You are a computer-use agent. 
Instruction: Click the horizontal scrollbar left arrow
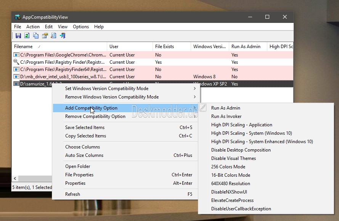pyautogui.click(x=15, y=179)
